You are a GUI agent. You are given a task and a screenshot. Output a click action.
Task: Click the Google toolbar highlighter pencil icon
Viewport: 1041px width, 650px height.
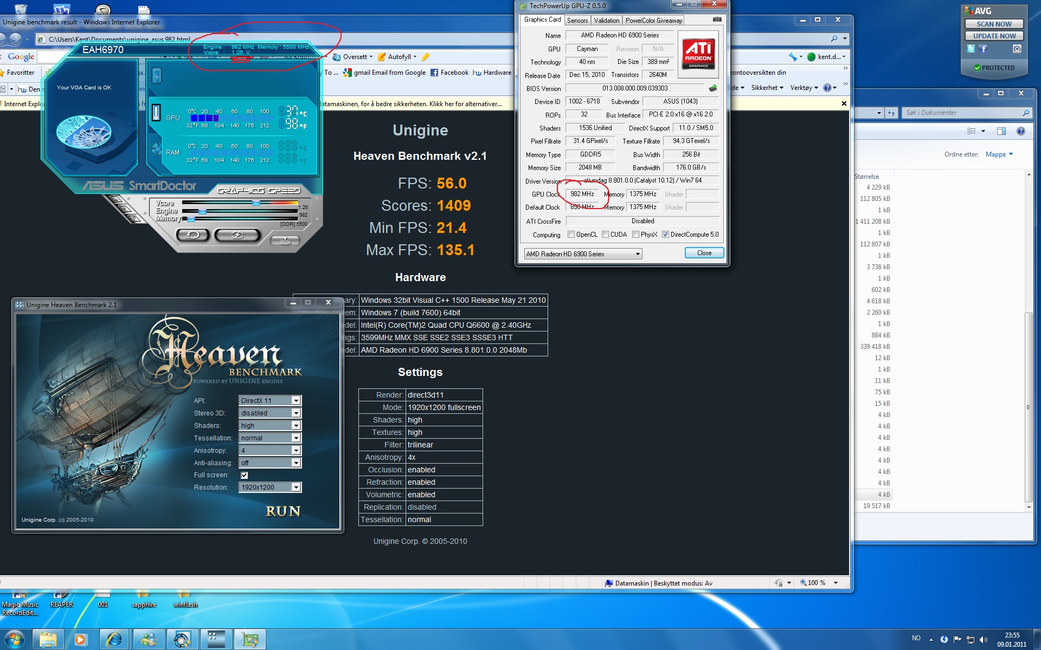425,56
